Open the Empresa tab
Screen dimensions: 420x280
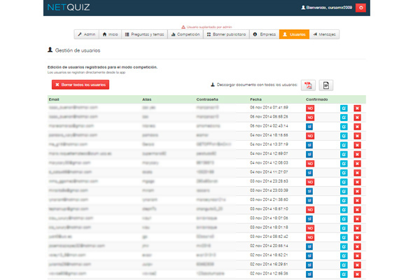[265, 34]
